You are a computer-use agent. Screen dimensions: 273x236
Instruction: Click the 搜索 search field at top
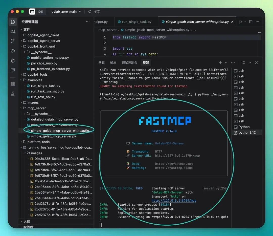[97, 12]
